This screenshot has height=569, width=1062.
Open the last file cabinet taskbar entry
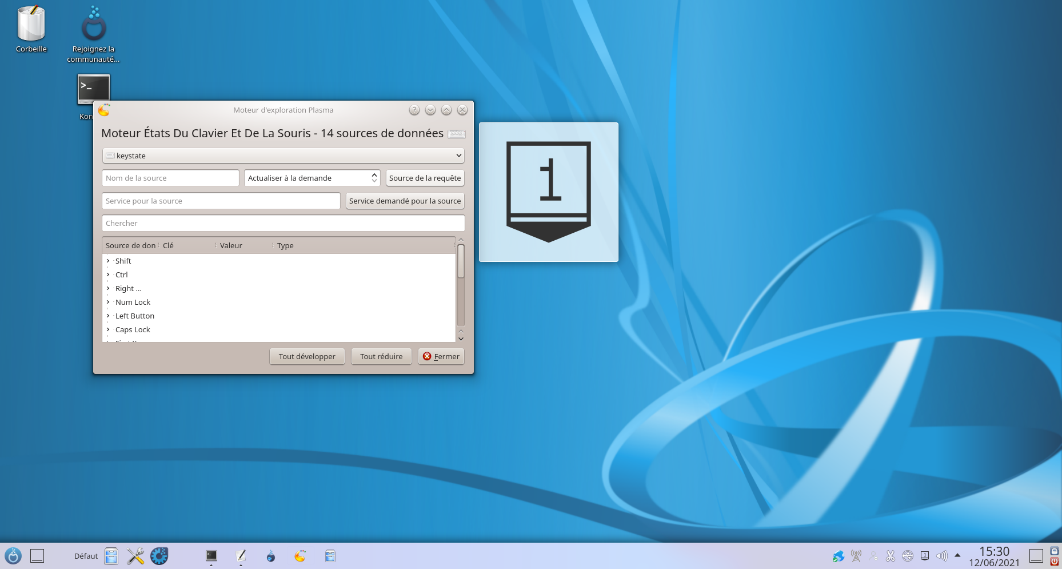(x=330, y=556)
